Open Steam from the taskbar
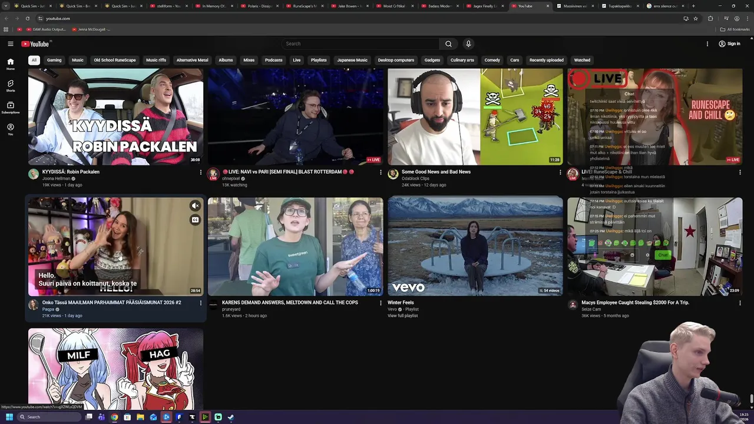The width and height of the screenshot is (754, 424). coord(231,417)
